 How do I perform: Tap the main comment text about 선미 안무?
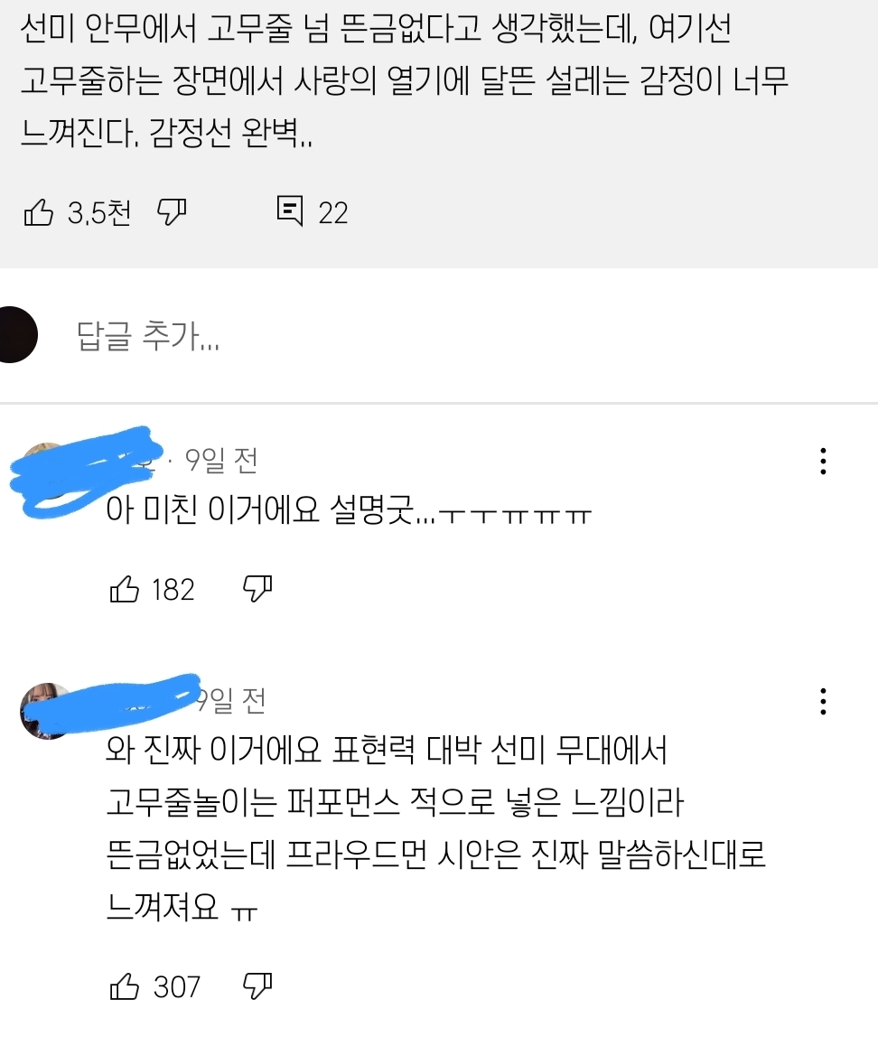click(405, 80)
